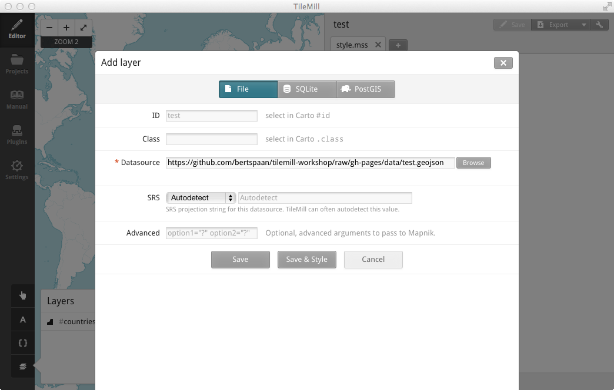Click into the Class input field
This screenshot has width=614, height=390.
[212, 139]
